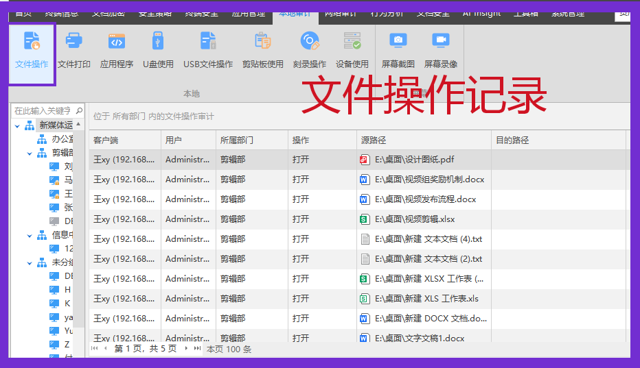The height and width of the screenshot is (368, 640).
Task: Go to the next results page
Action: pyautogui.click(x=186, y=348)
